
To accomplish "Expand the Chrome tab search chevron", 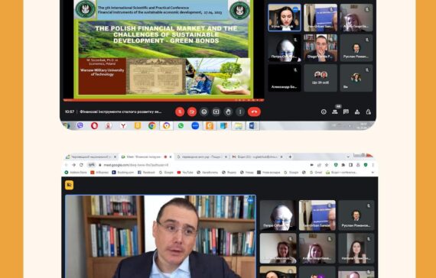I will coord(348,157).
